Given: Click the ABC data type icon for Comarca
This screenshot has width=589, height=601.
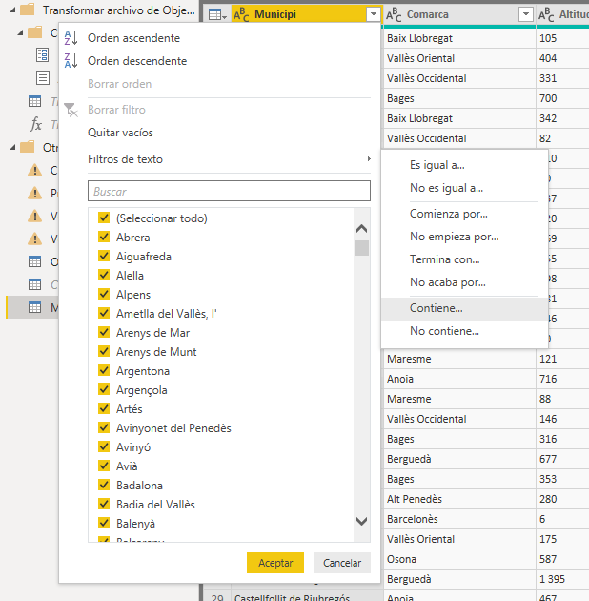Looking at the screenshot, I should (x=395, y=14).
